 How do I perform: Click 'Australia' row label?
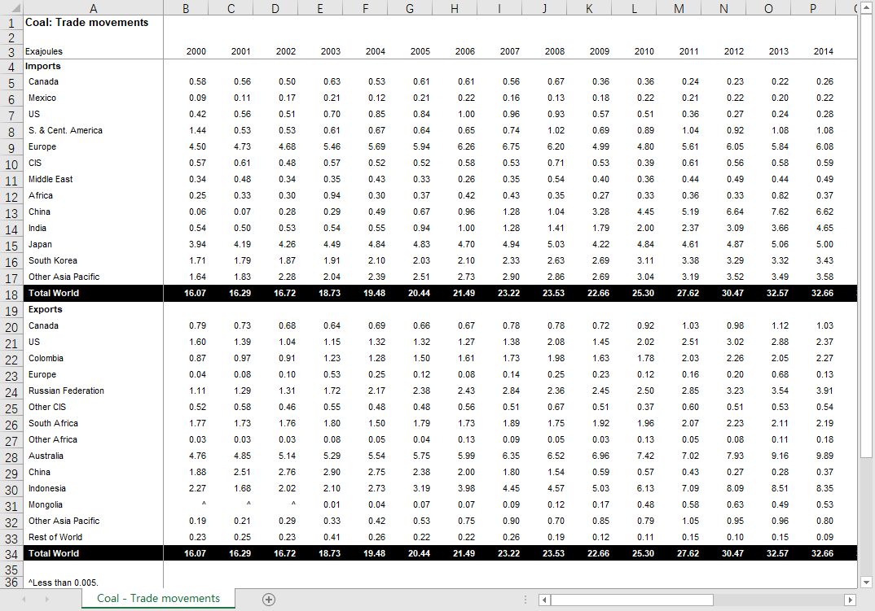coord(46,456)
